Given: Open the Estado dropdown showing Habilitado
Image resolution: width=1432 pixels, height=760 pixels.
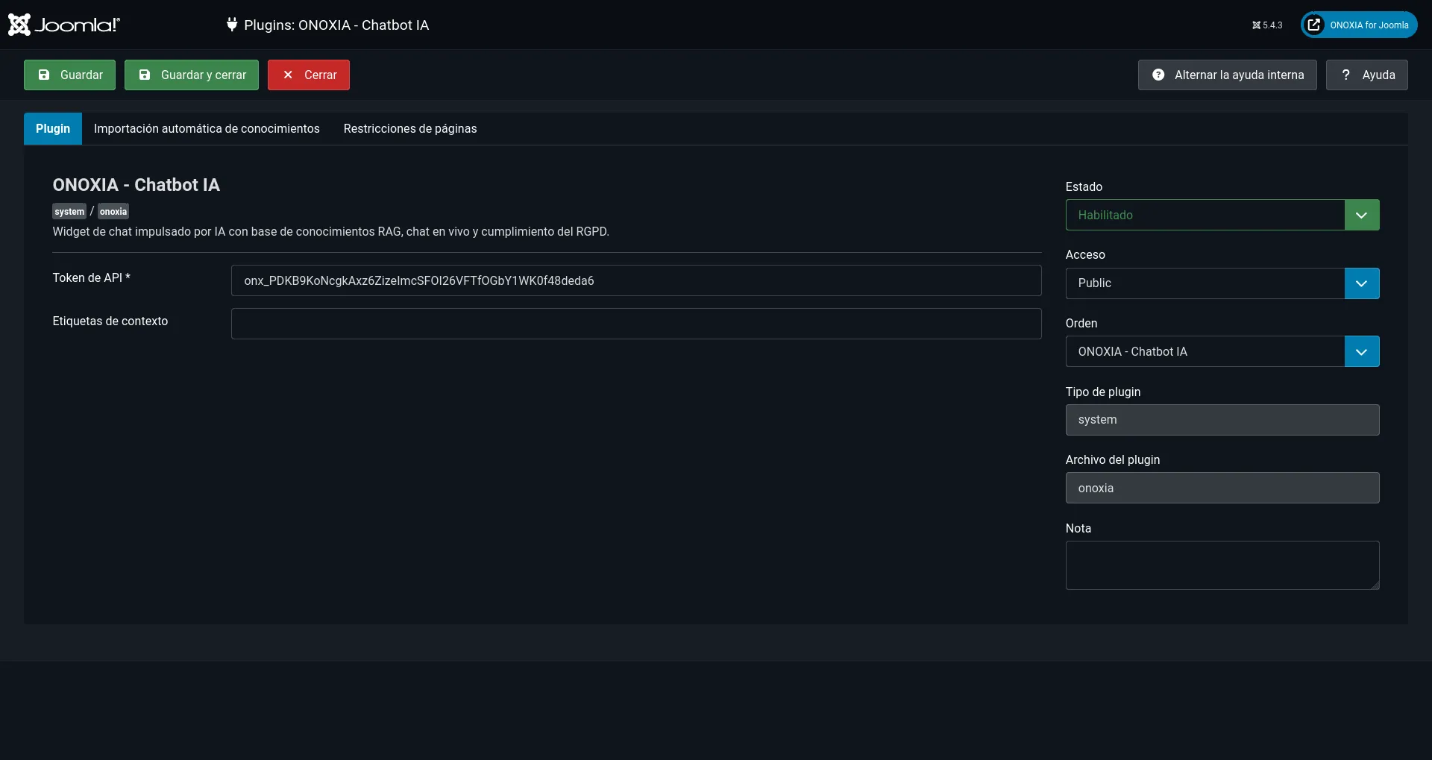Looking at the screenshot, I should (1222, 215).
